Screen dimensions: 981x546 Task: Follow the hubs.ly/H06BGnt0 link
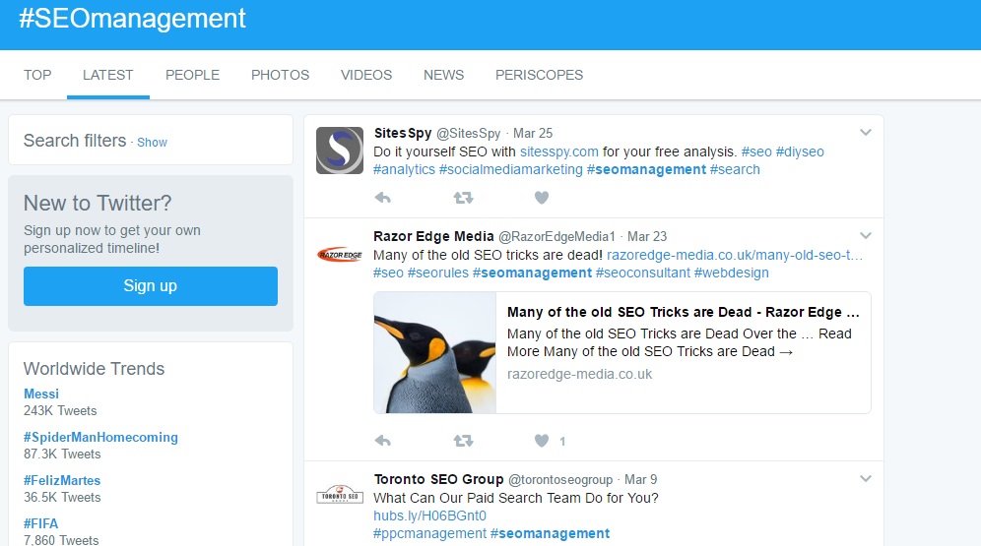click(x=429, y=516)
